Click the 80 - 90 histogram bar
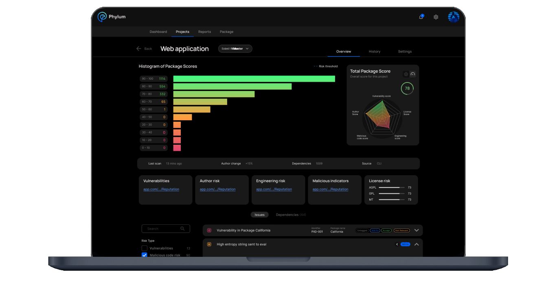 [232, 87]
